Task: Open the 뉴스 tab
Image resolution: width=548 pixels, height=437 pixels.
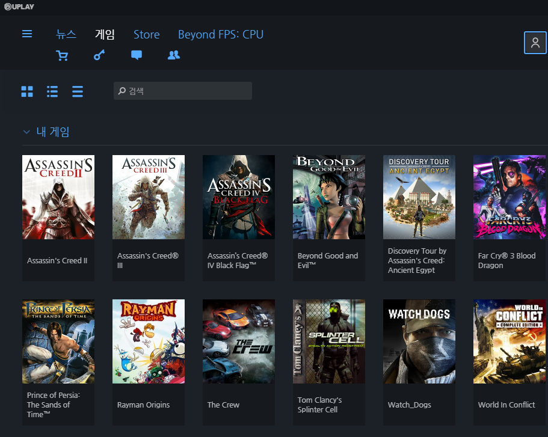Action: pos(66,34)
